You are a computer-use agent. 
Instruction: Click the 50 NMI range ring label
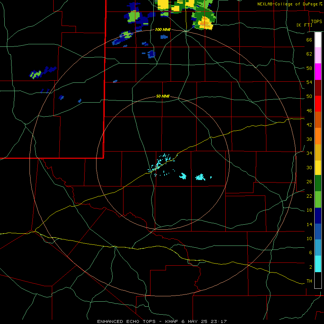tap(163, 96)
